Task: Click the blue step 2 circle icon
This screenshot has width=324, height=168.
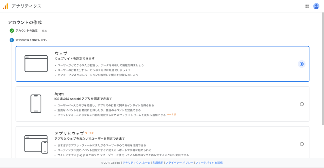Action: 12,40
